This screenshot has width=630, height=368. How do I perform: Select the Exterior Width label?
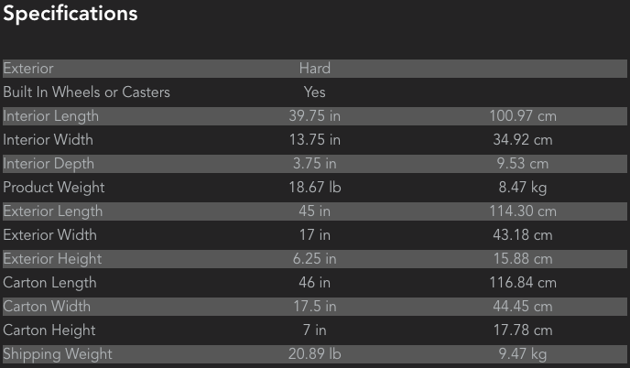coord(49,235)
